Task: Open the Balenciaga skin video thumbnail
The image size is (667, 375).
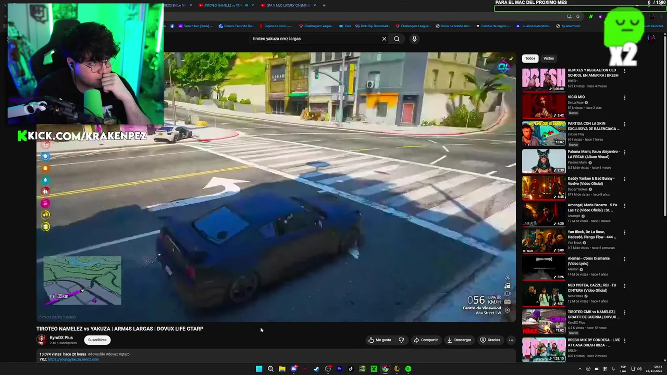Action: tap(544, 133)
